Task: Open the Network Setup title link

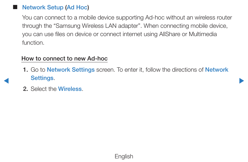Action: point(43,8)
